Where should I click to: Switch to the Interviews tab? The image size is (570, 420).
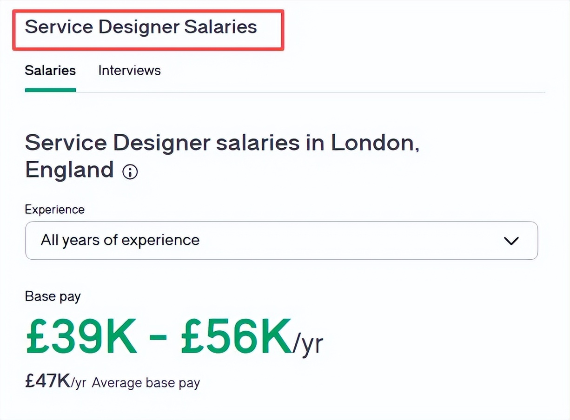pos(129,71)
